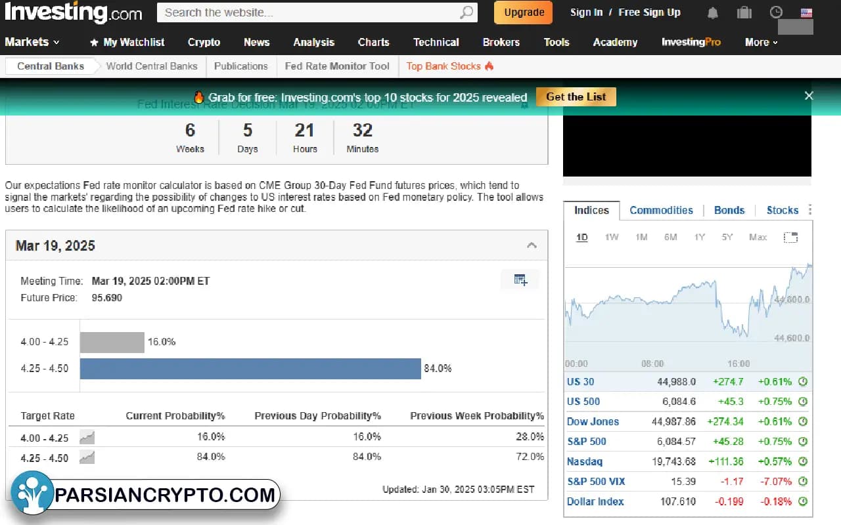Open the clock alerts icon in header
The width and height of the screenshot is (841, 525).
click(776, 12)
